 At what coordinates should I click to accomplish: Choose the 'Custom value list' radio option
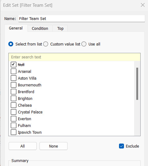(x=46, y=44)
